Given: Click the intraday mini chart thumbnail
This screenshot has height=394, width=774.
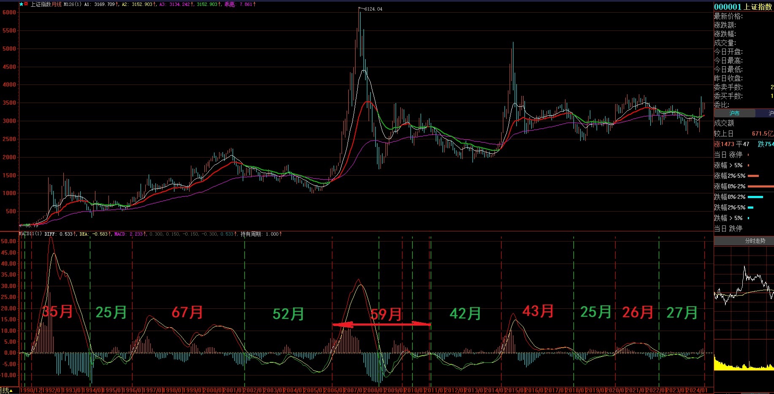Looking at the screenshot, I should [x=744, y=308].
